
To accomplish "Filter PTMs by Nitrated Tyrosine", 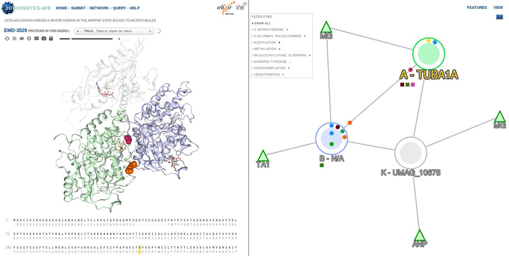I will (271, 62).
